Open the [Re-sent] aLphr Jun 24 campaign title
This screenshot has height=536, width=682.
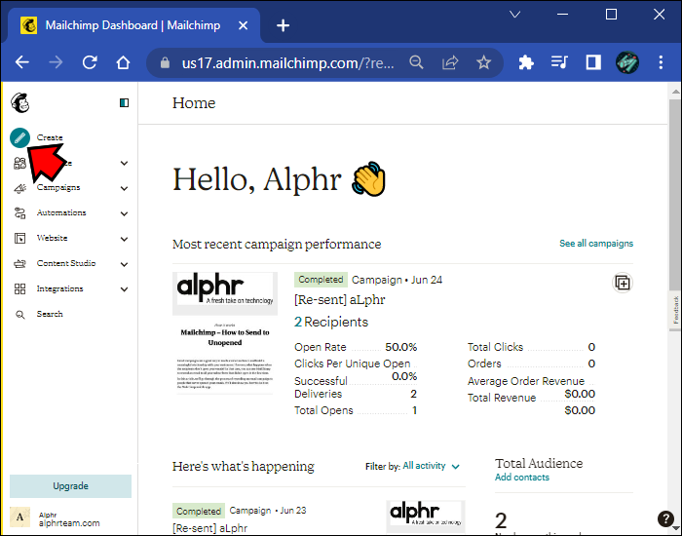[340, 300]
